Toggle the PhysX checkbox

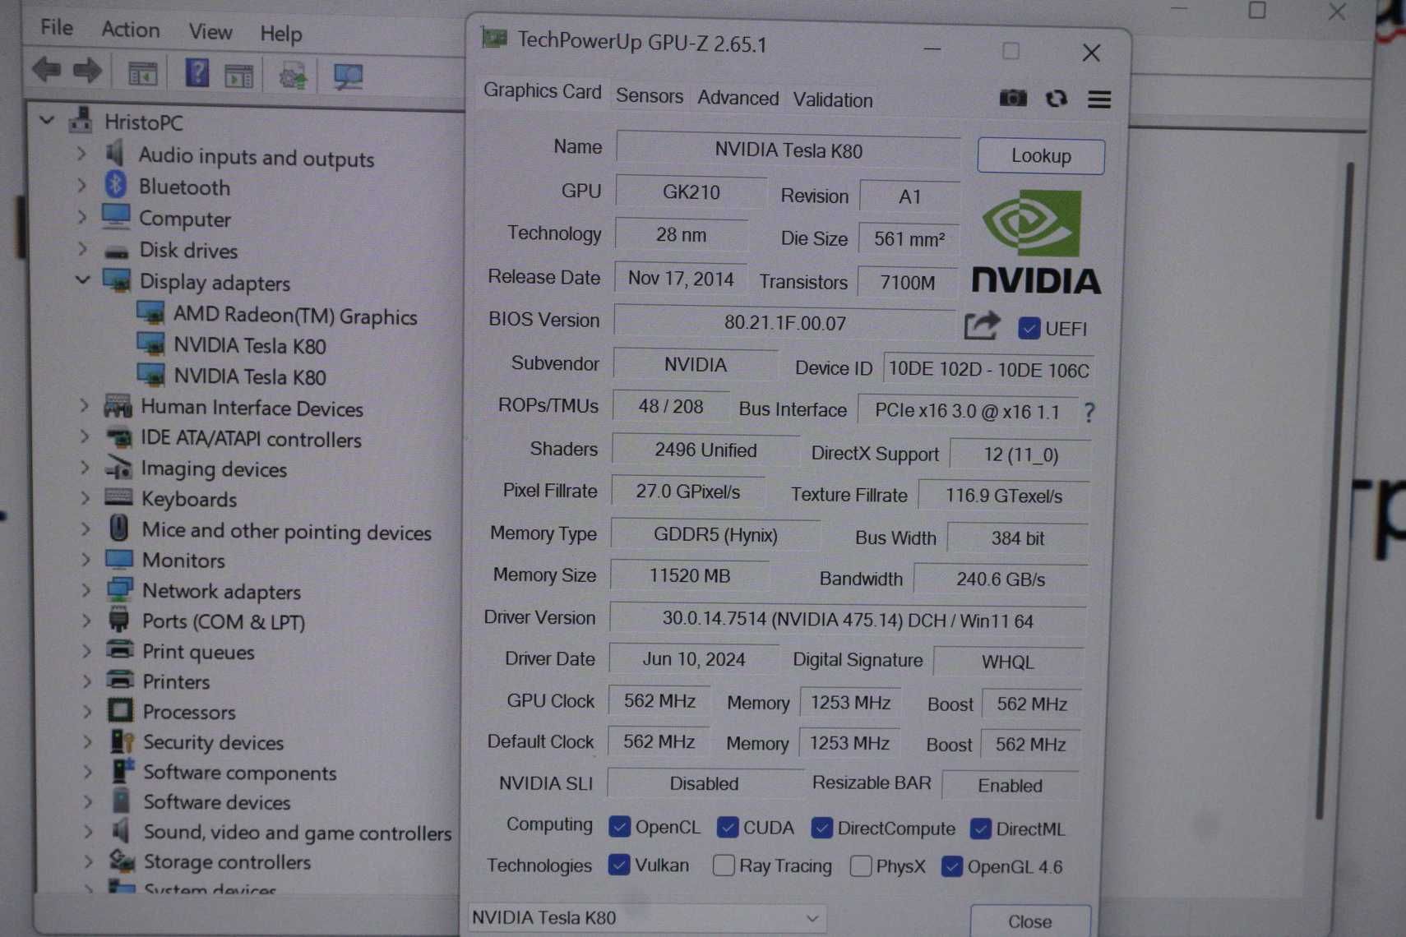tap(861, 866)
